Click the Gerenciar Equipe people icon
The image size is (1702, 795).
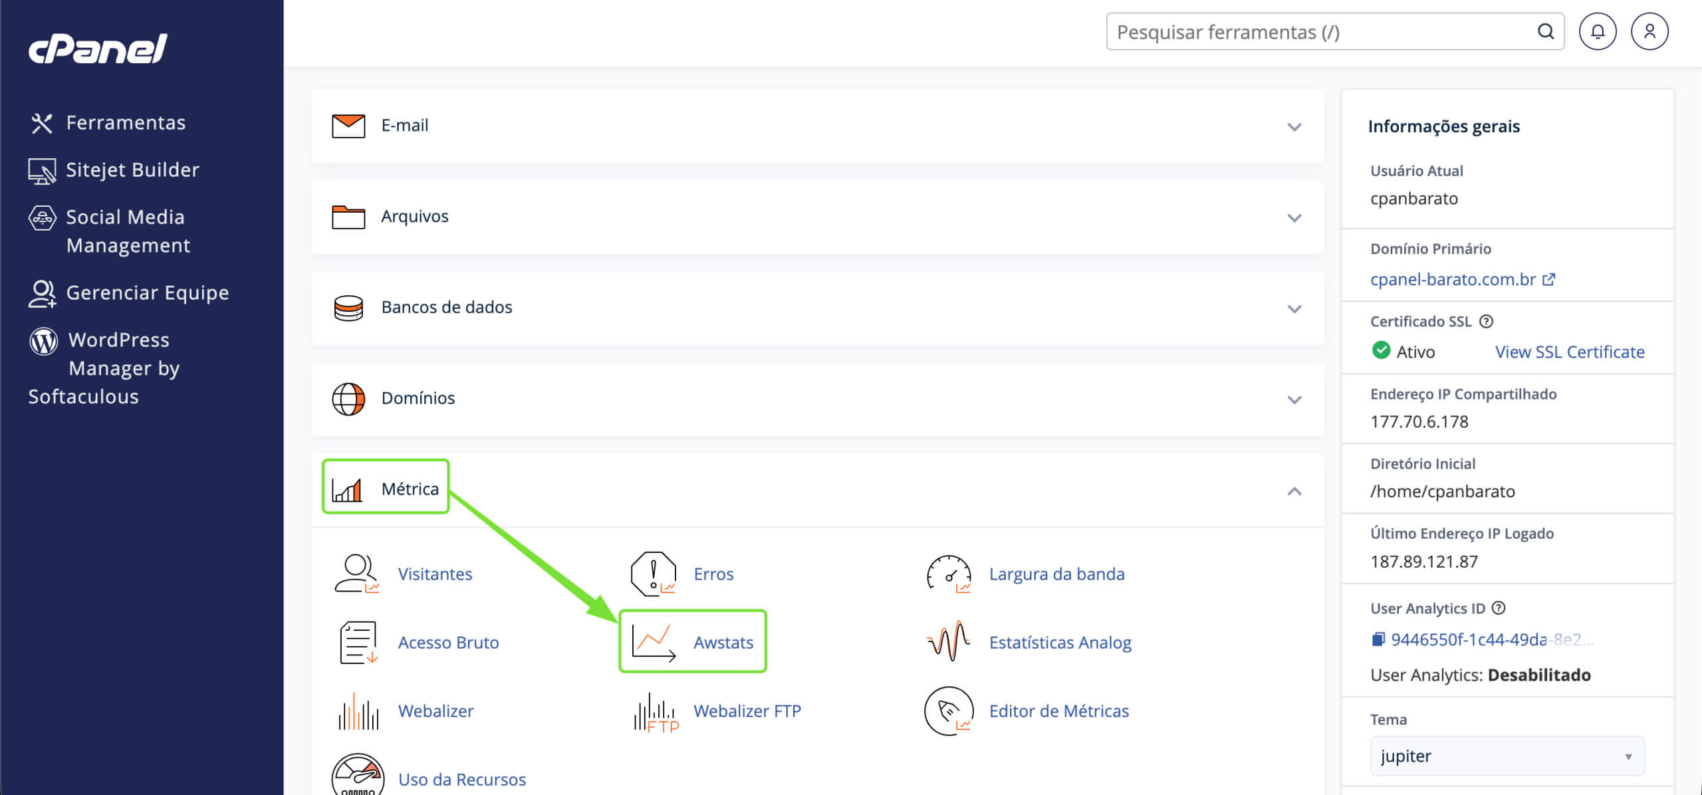(x=43, y=293)
